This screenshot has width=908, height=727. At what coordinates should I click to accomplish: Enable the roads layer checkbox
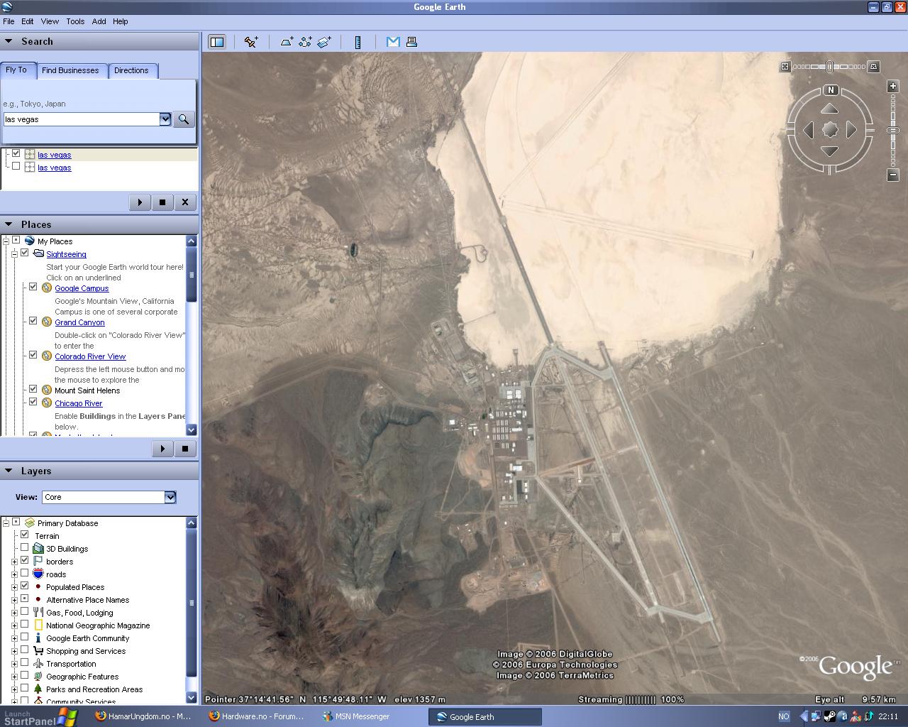[x=25, y=574]
